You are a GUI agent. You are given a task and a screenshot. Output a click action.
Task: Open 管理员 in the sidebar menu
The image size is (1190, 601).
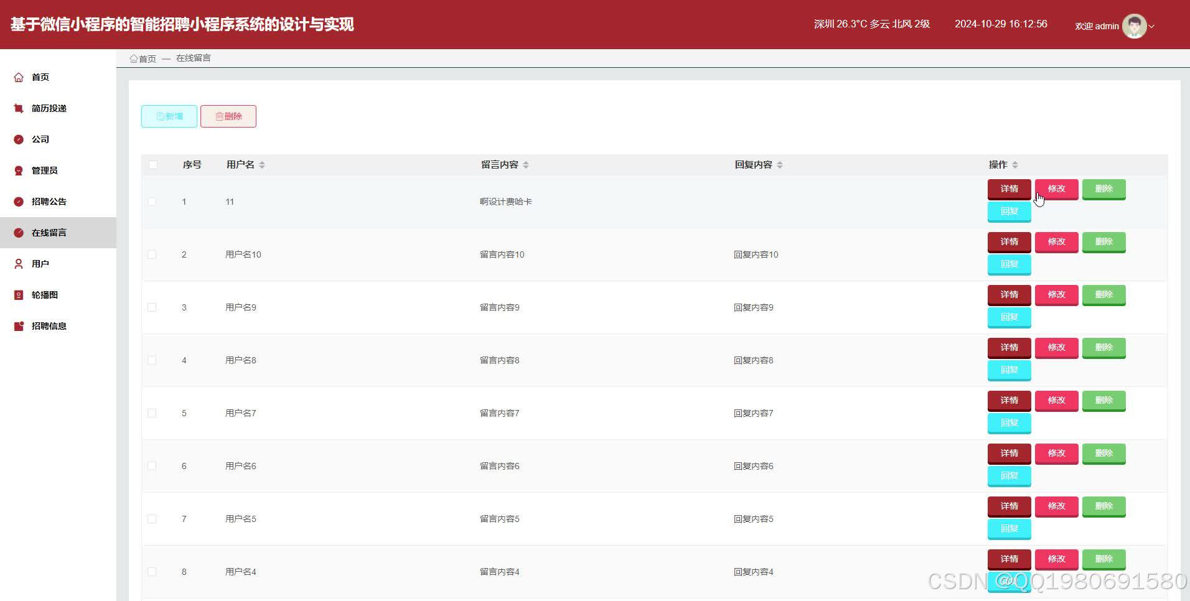pos(58,170)
